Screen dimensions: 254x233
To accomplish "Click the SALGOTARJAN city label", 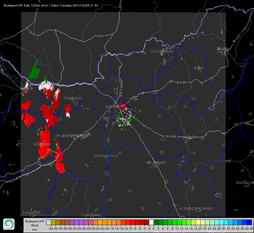I will coord(161,52).
